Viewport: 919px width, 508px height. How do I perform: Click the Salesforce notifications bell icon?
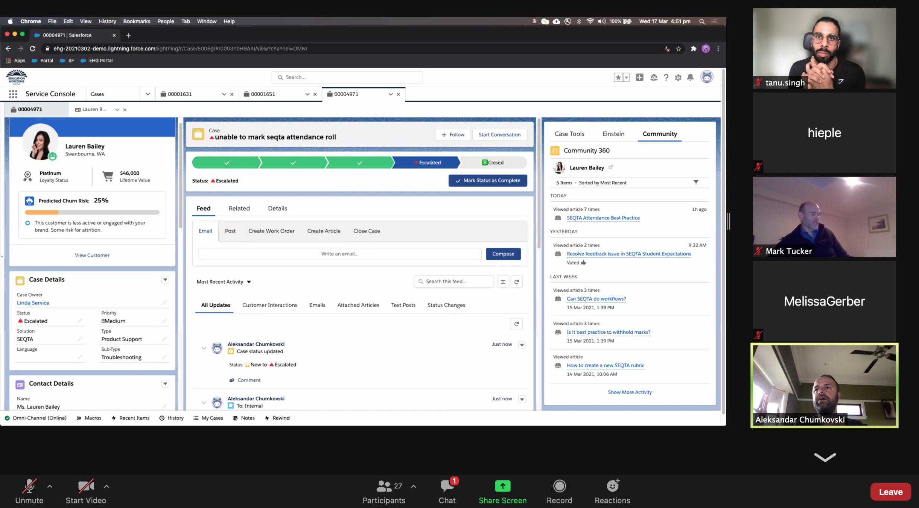coord(690,78)
